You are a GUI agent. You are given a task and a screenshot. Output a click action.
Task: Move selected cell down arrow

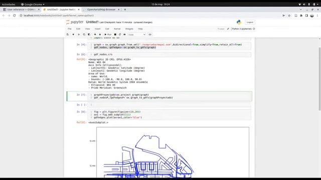(100, 34)
